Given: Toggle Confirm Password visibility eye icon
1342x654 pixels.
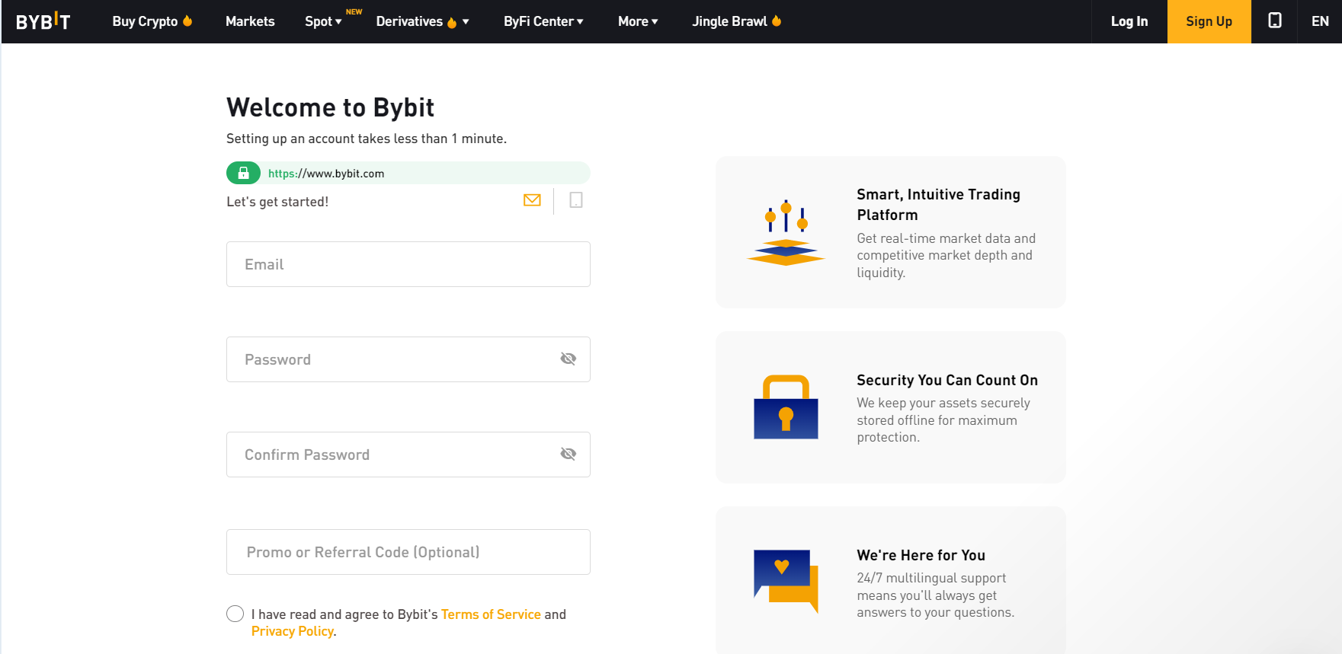Looking at the screenshot, I should 569,454.
